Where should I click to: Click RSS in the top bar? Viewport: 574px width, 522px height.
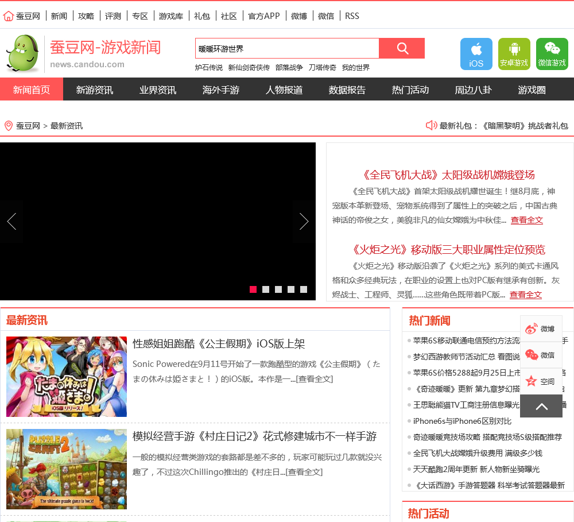(352, 16)
